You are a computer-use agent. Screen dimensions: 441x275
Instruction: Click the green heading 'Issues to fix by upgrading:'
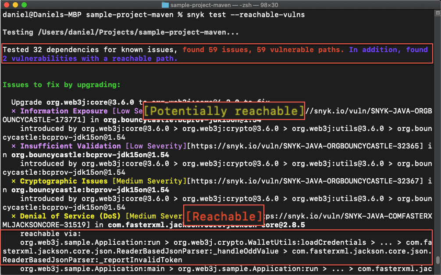tap(62, 85)
